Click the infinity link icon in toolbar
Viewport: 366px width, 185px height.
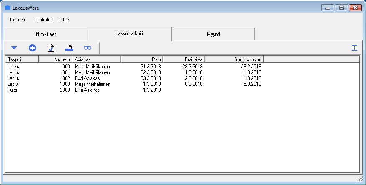pyautogui.click(x=87, y=48)
